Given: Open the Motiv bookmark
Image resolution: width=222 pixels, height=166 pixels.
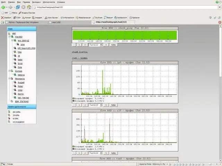Looking at the screenshot, I should pos(13,13).
